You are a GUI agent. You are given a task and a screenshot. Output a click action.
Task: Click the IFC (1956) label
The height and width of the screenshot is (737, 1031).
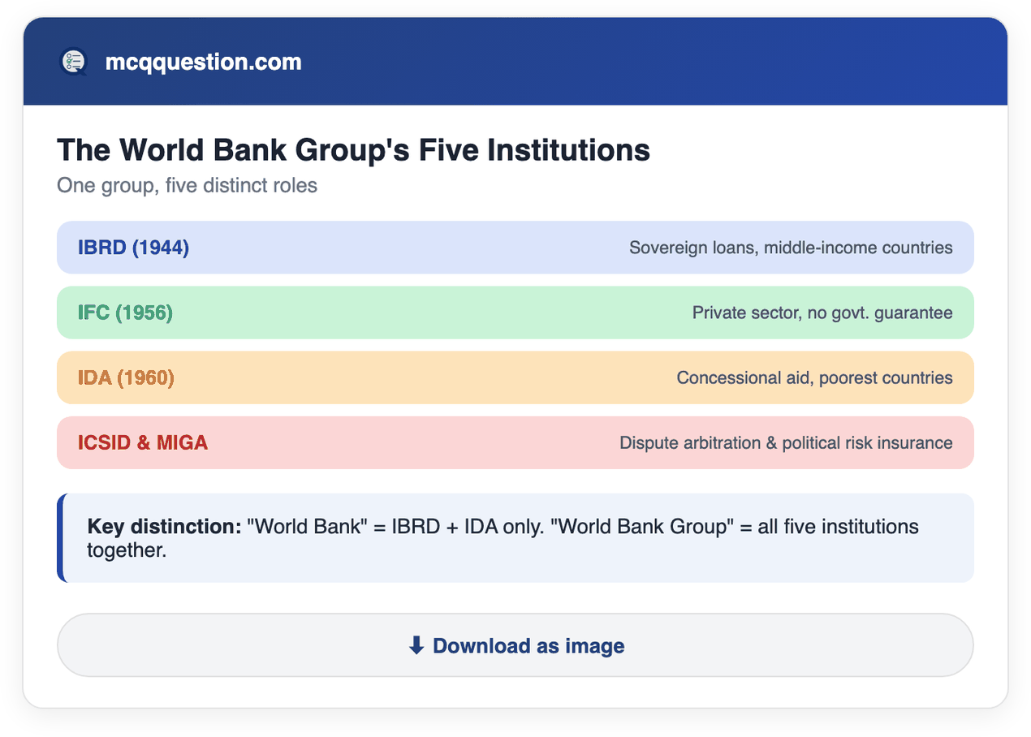125,312
